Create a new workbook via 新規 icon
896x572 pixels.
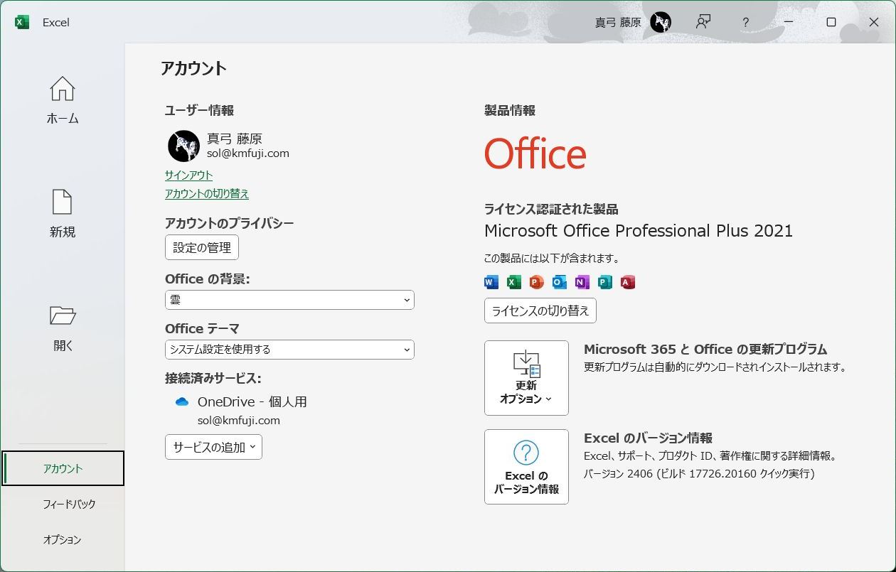(x=63, y=202)
